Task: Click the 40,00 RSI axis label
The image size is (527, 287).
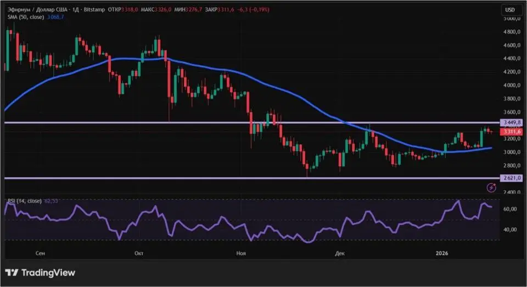Action: click(510, 229)
